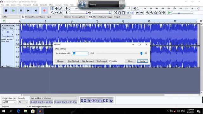Open the Snap-To Off dropdown
Viewport: 203px width, 114px height.
pyautogui.click(x=23, y=102)
